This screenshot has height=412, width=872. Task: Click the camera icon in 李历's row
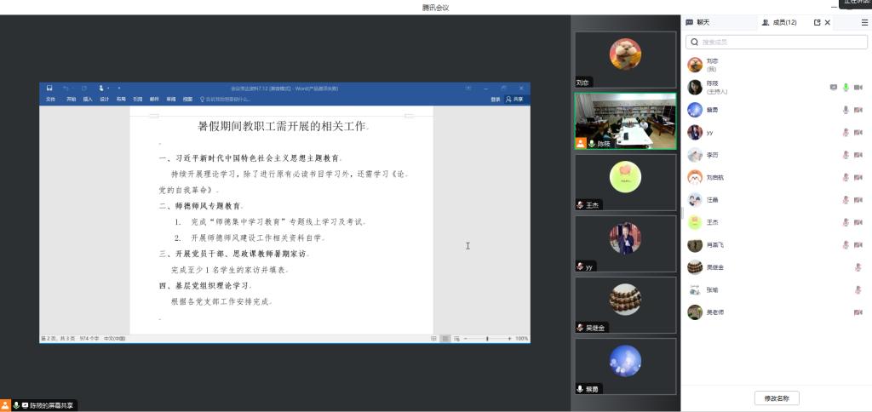coord(858,155)
